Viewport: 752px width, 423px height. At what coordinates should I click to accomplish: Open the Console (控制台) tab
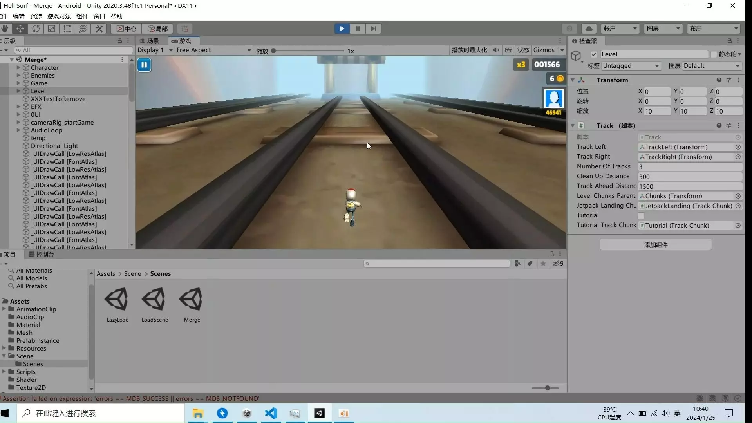coord(42,255)
